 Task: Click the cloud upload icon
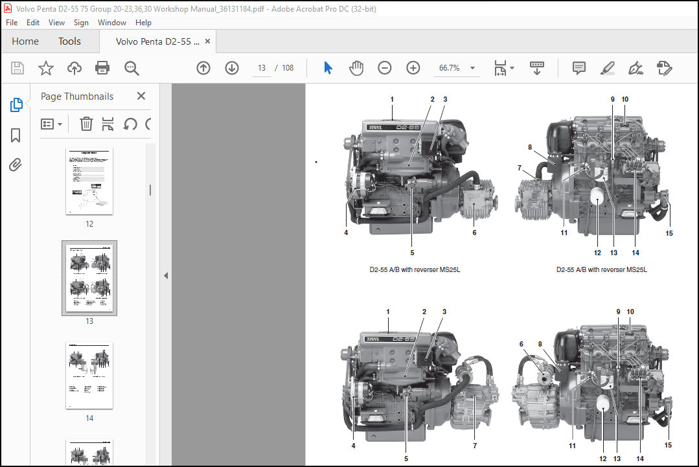coord(74,68)
